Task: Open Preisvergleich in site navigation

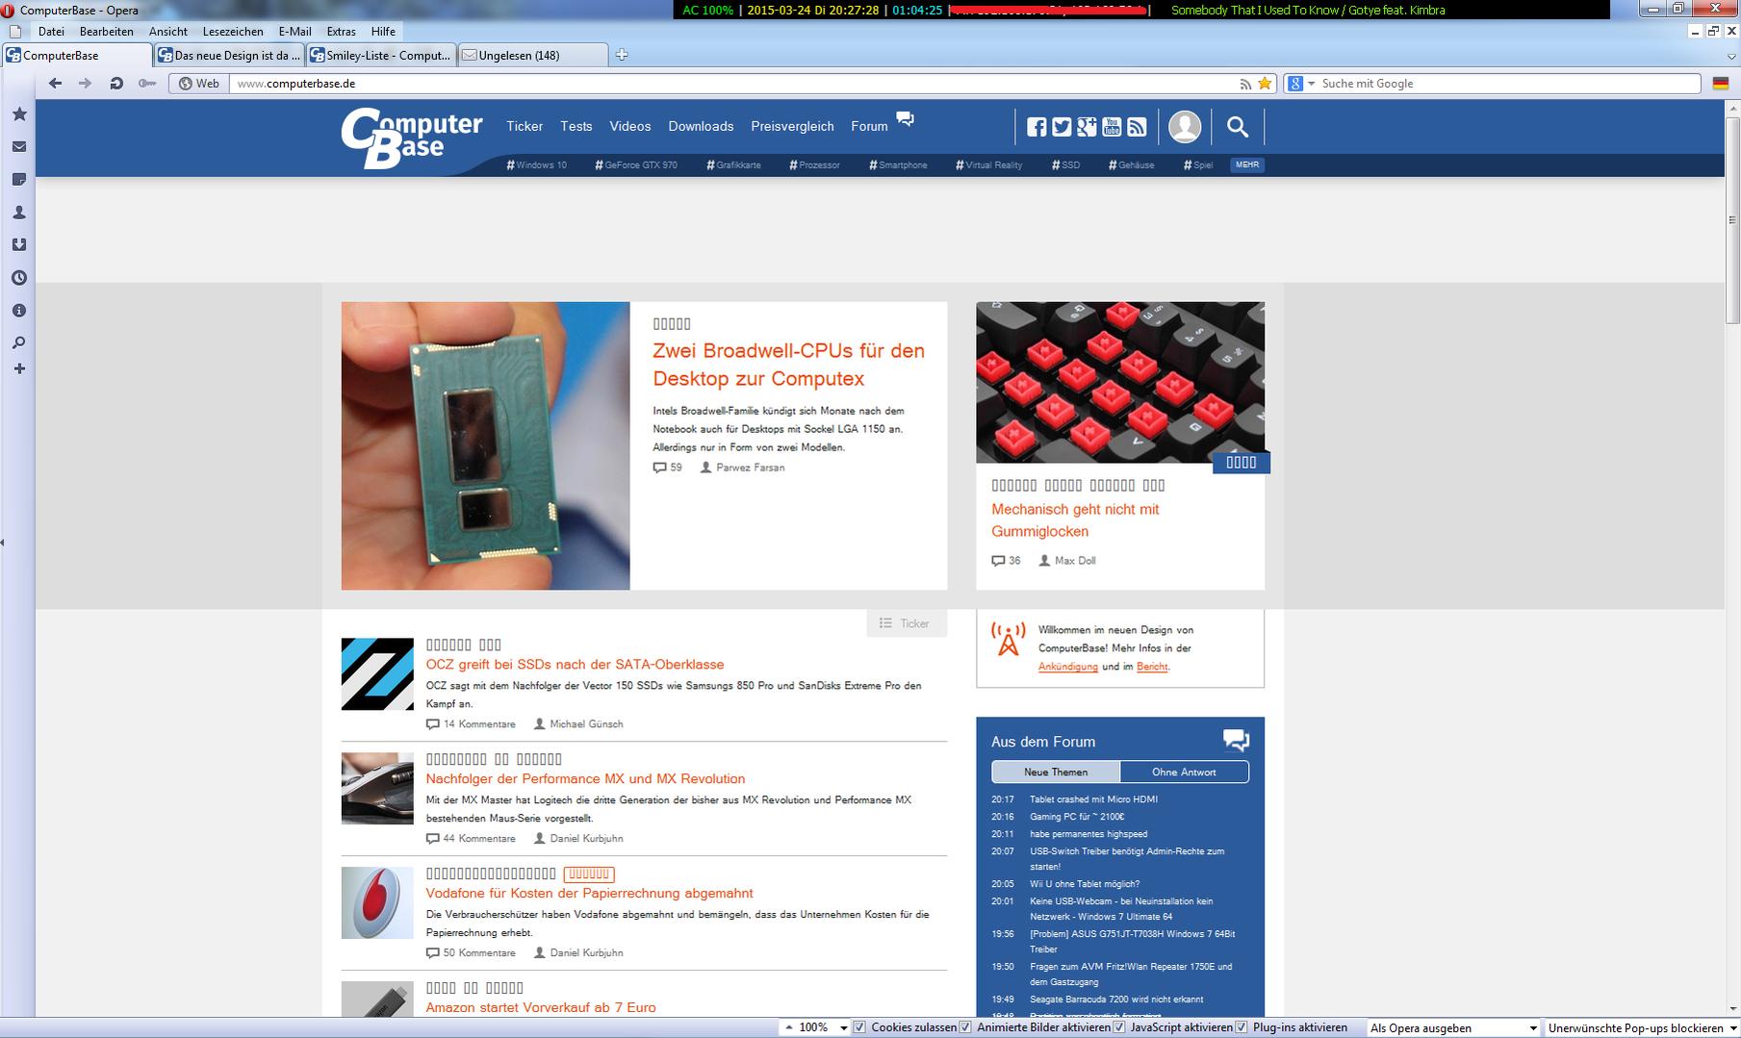Action: 792,126
